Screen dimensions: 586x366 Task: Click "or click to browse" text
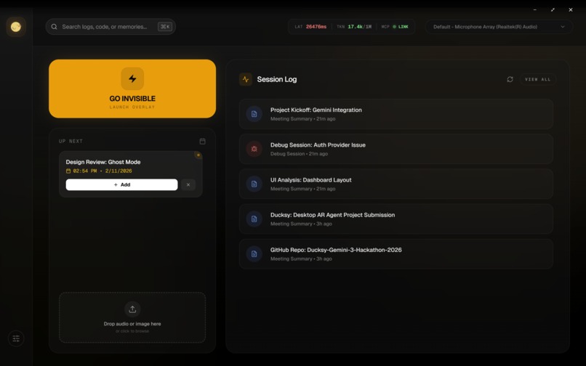[132, 331]
